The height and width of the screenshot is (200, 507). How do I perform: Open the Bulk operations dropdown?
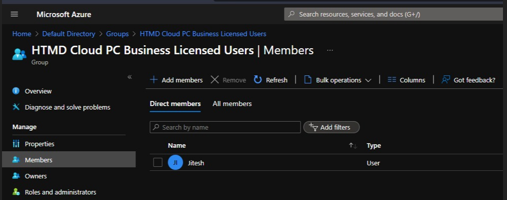pyautogui.click(x=337, y=80)
